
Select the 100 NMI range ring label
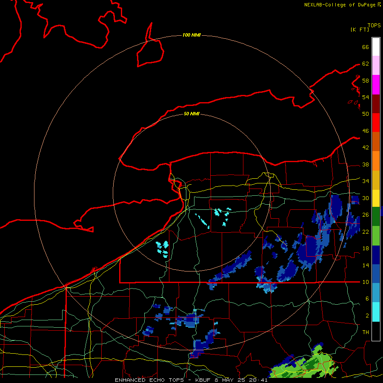pos(191,35)
